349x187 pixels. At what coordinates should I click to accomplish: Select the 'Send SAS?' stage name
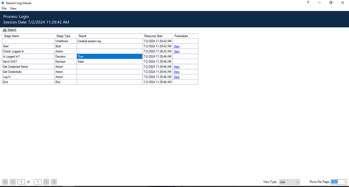point(28,62)
